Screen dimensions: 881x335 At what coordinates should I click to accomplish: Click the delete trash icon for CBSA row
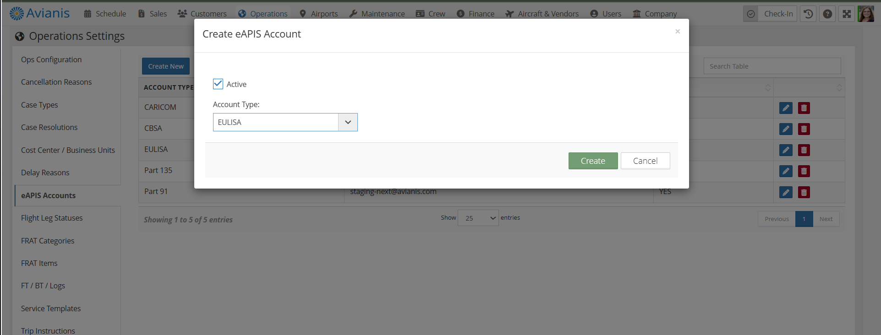[x=804, y=129]
